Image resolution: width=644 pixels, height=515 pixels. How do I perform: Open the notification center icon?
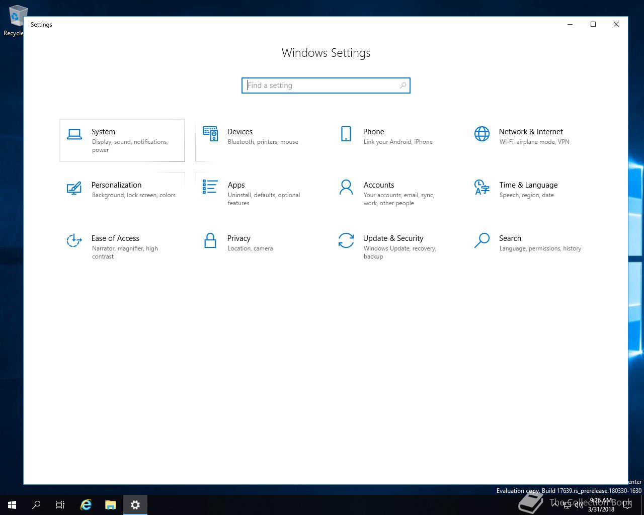point(628,505)
